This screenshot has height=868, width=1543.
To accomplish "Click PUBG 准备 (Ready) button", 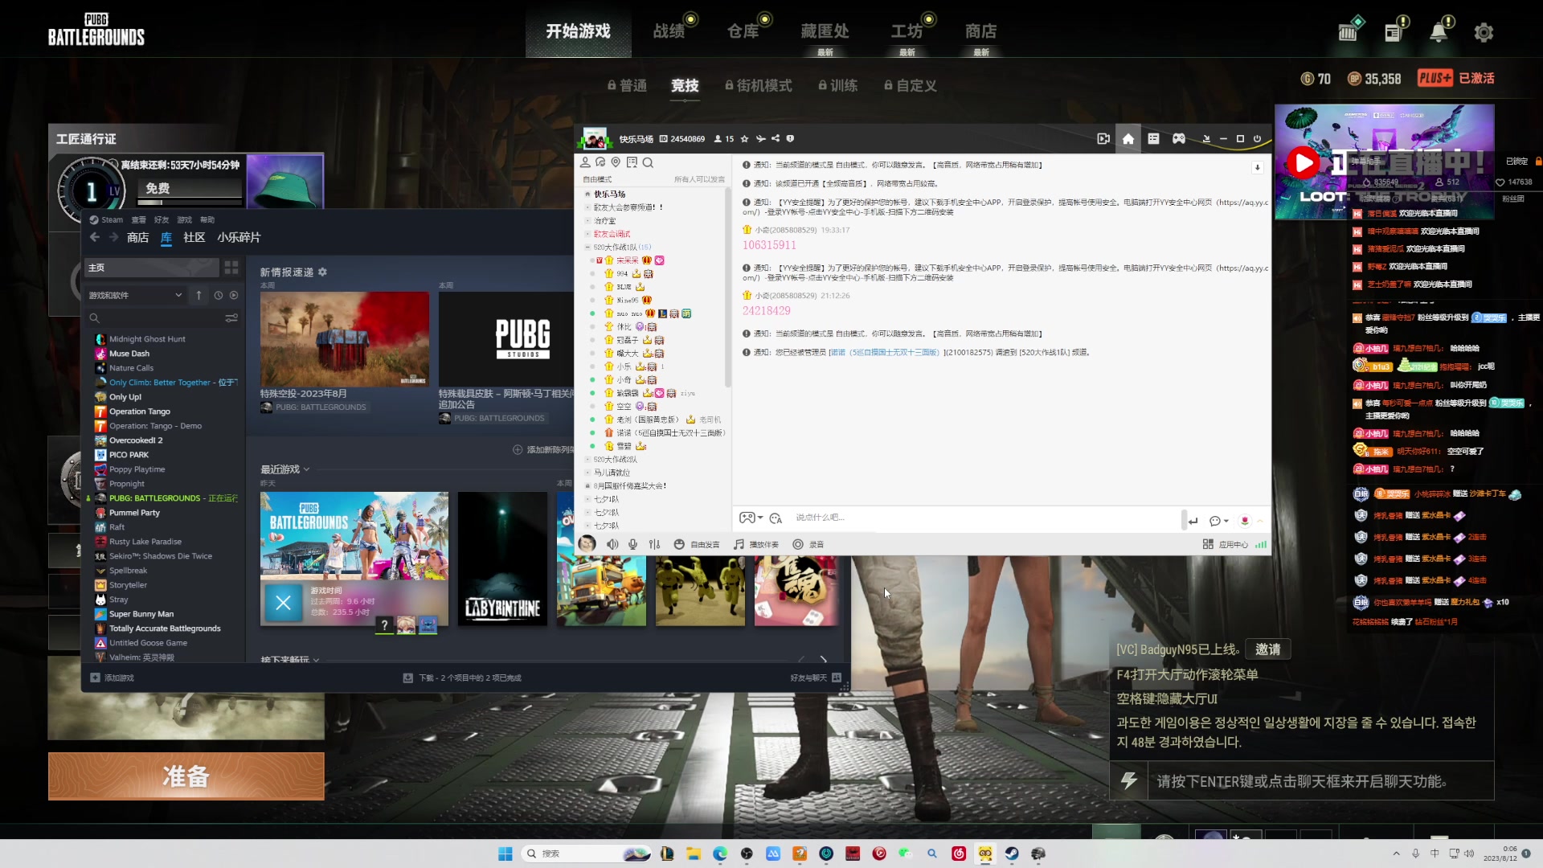I will pos(186,776).
